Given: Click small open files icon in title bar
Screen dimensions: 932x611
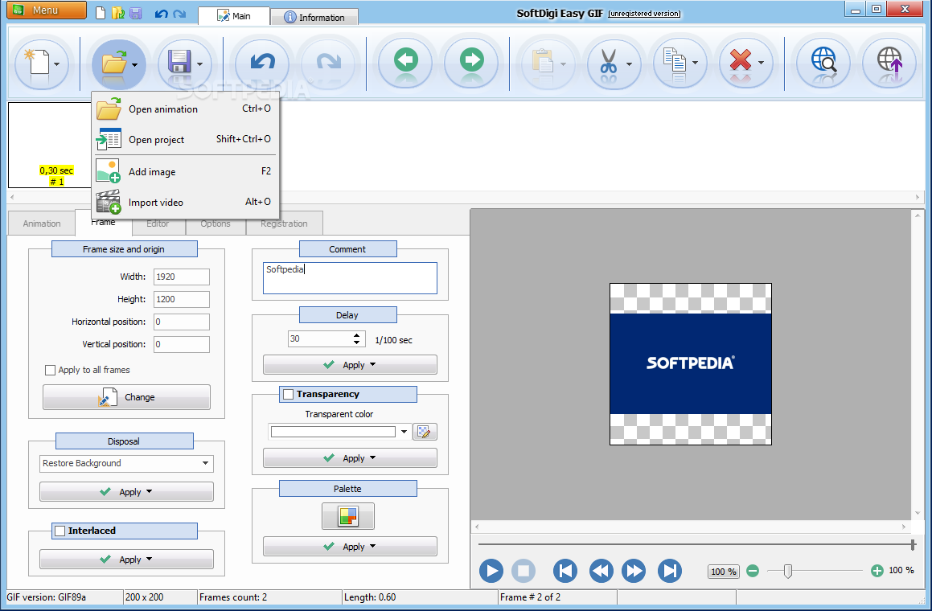Looking at the screenshot, I should (x=118, y=13).
